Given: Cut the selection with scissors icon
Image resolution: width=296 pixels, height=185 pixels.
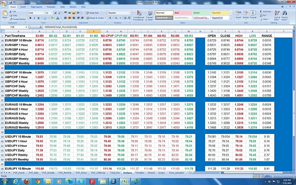Looking at the screenshot, I should 13,11.
